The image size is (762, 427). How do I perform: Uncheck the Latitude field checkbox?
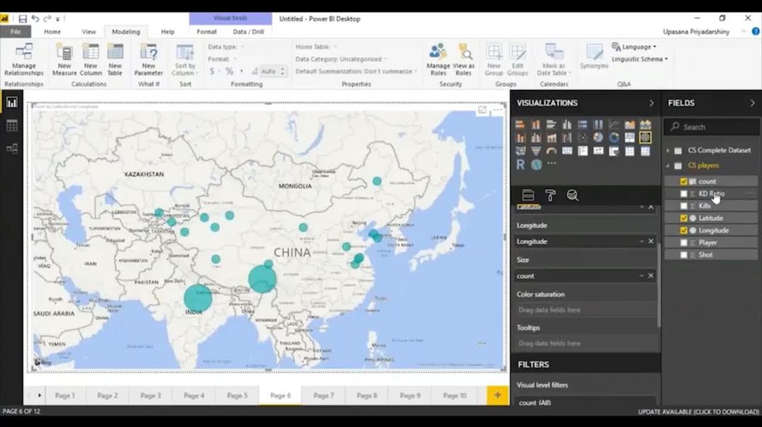pyautogui.click(x=683, y=218)
